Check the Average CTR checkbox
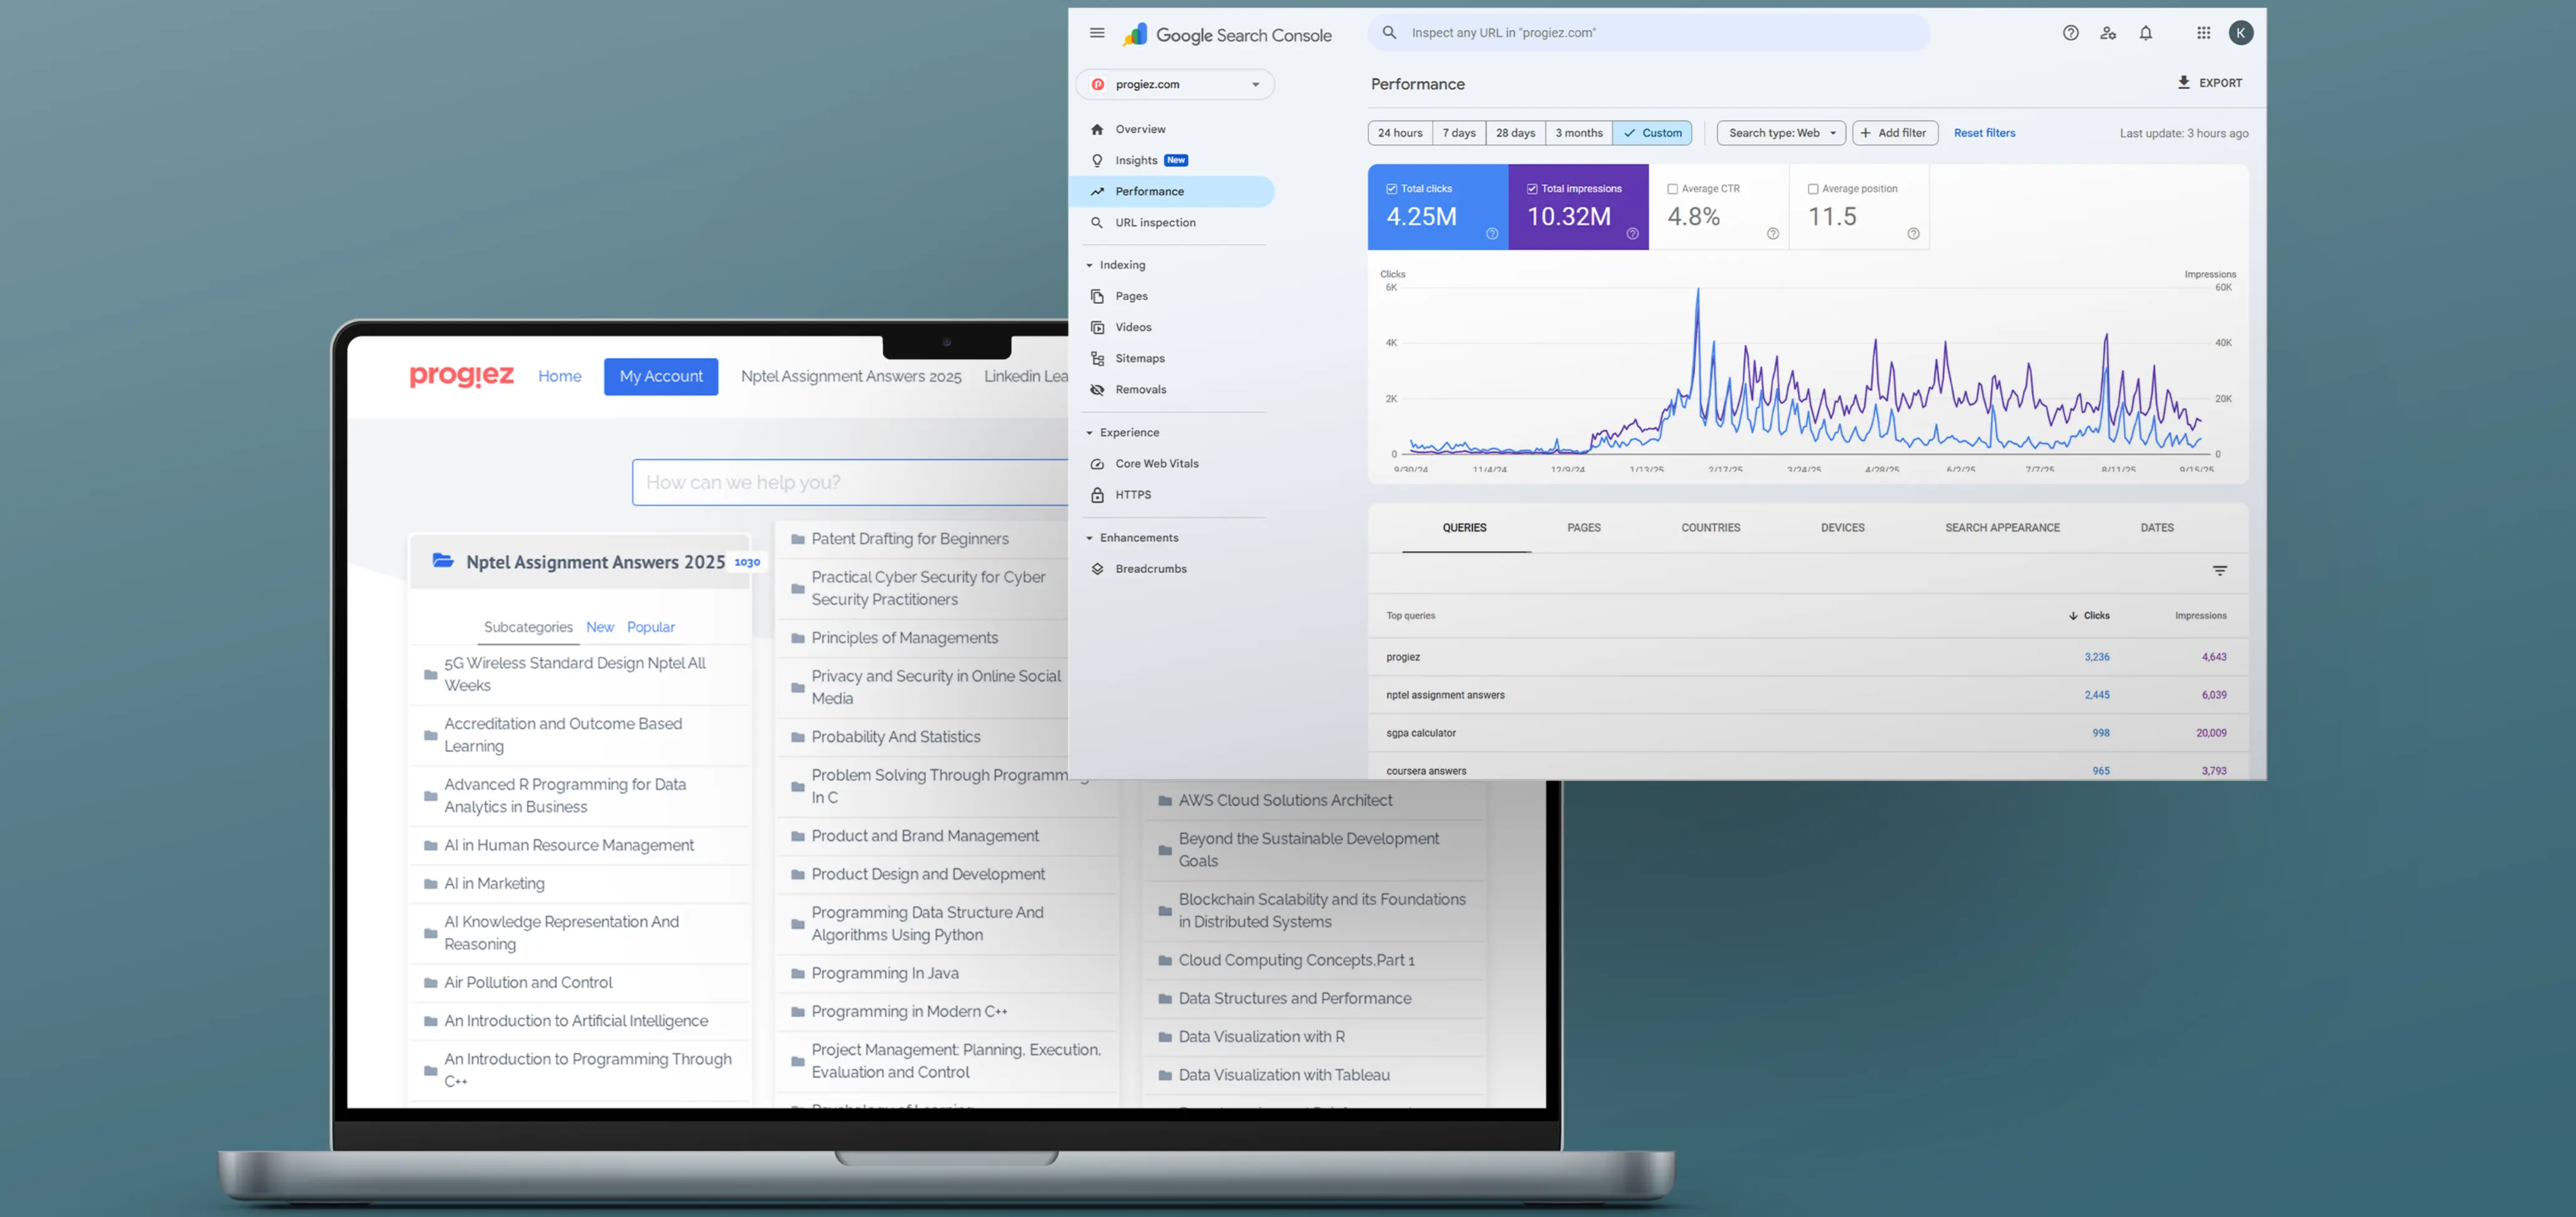This screenshot has width=2576, height=1217. (x=1672, y=189)
